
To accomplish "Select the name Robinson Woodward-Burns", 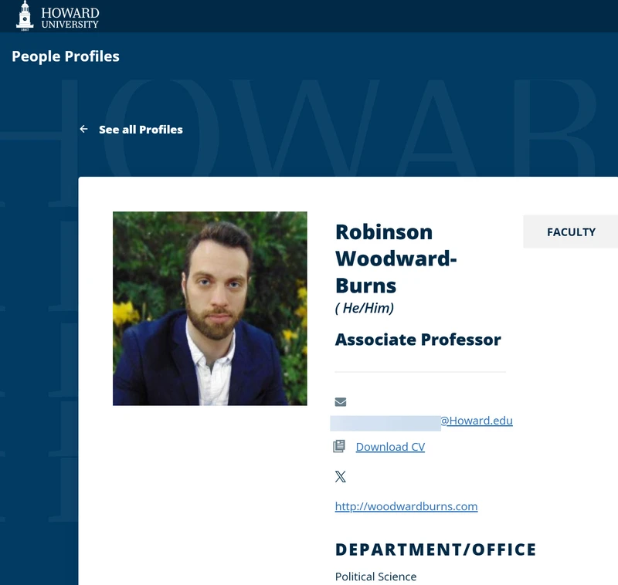I will coord(396,259).
